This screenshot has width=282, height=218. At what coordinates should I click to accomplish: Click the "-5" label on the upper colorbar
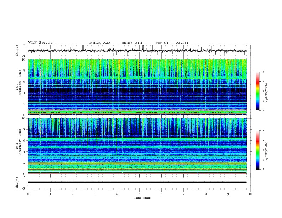point(262,91)
